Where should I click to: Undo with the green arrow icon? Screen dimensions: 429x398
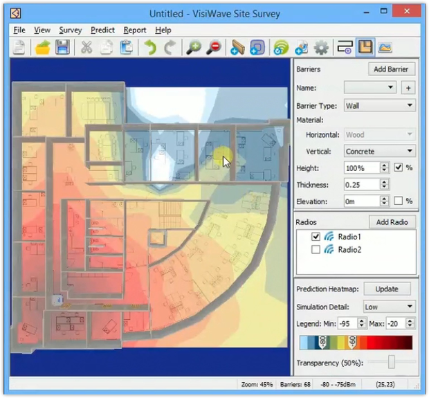150,47
